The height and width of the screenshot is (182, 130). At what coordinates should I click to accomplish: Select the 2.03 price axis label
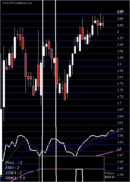(x=120, y=25)
